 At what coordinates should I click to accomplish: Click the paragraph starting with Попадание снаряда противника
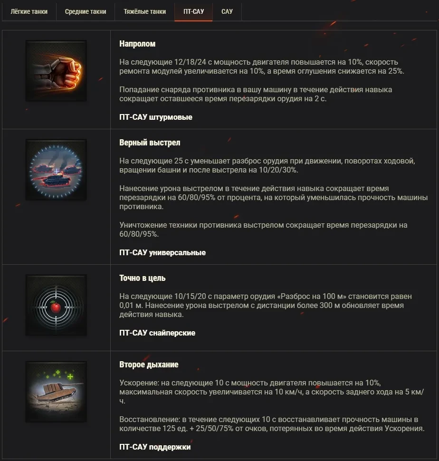pyautogui.click(x=256, y=94)
